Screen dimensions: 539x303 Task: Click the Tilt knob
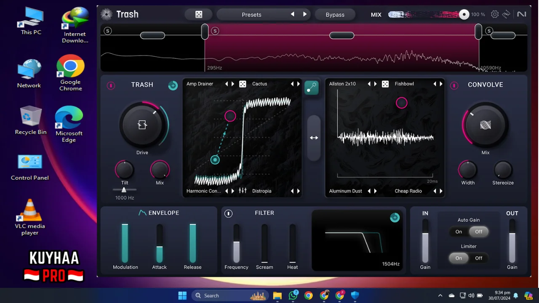point(124,170)
